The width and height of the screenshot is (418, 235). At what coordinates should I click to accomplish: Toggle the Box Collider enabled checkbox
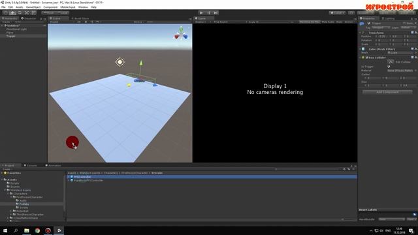click(x=367, y=57)
